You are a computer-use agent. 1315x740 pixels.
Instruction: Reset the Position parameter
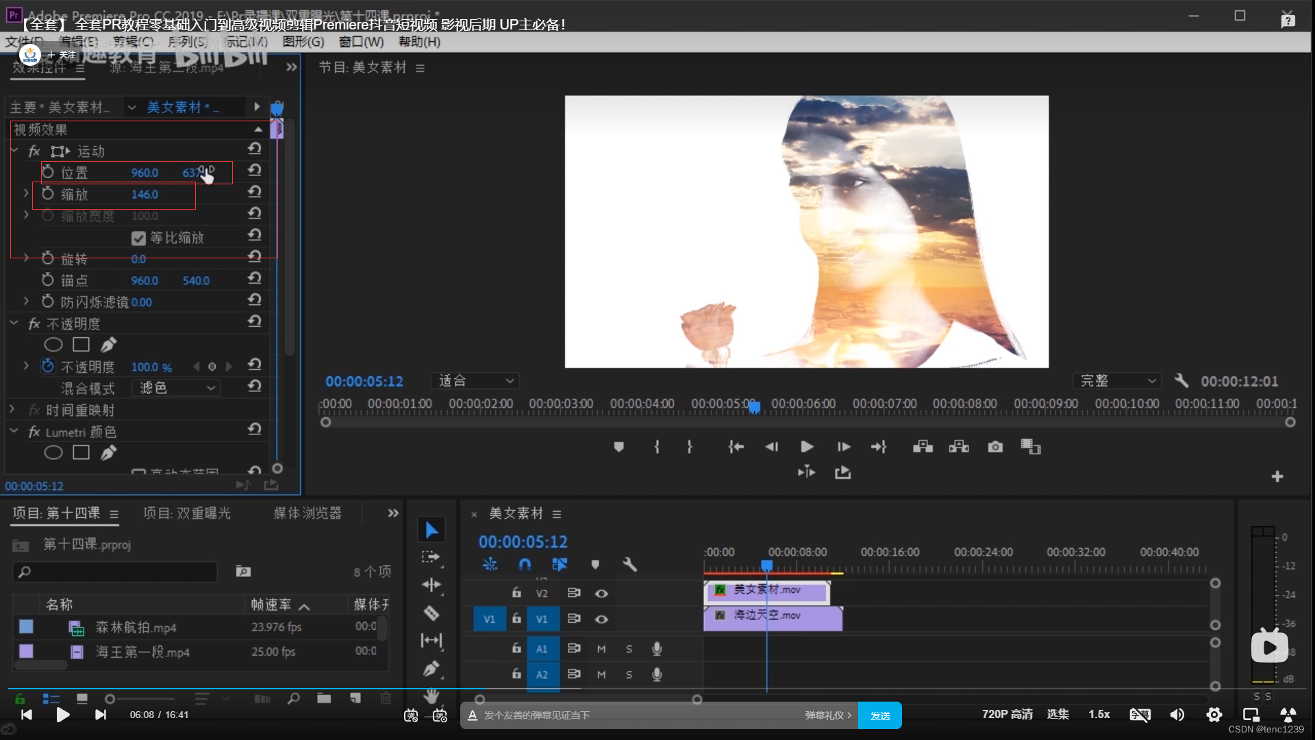255,170
